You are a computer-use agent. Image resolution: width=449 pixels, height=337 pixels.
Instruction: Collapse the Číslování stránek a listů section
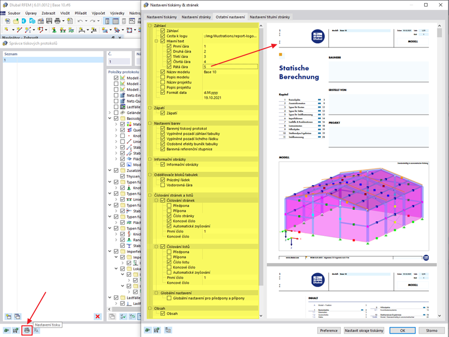(149, 195)
